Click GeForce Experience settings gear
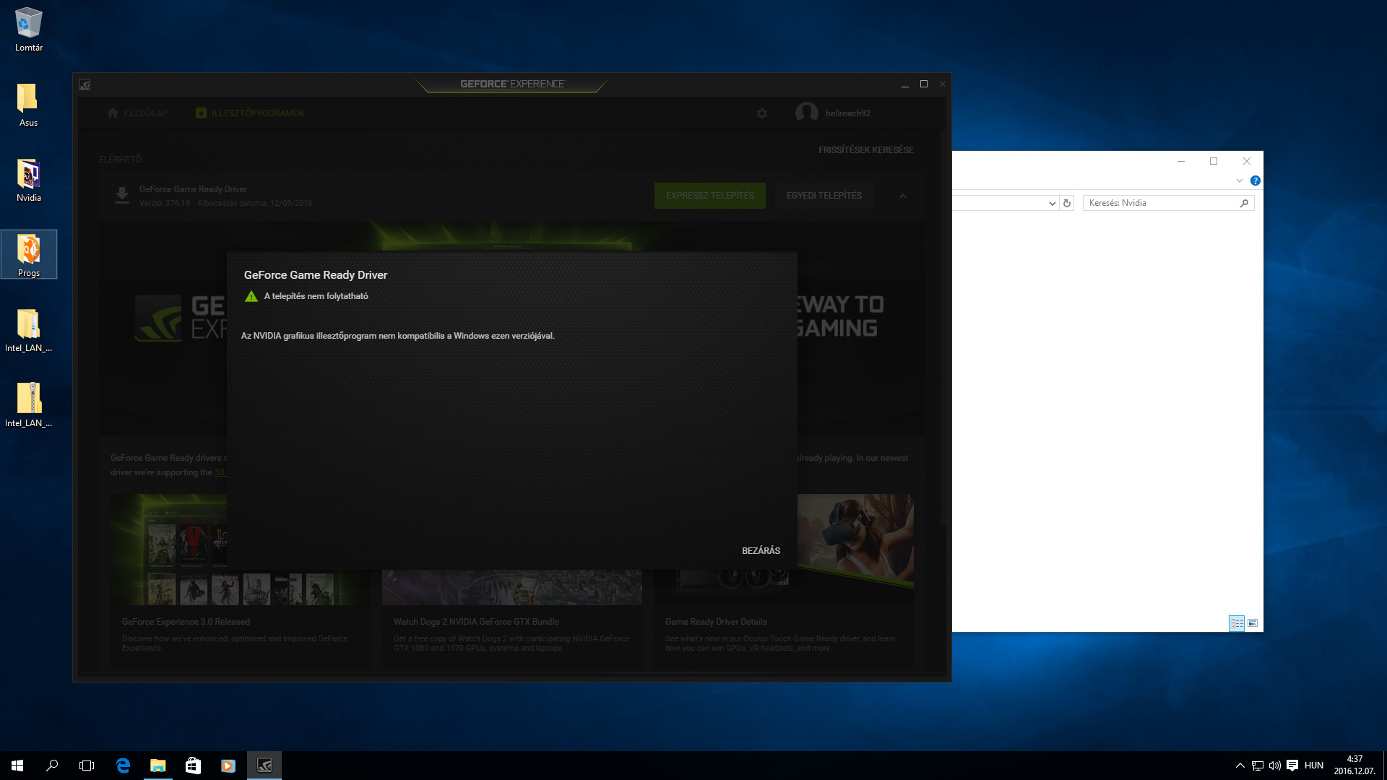The width and height of the screenshot is (1387, 780). coord(762,113)
